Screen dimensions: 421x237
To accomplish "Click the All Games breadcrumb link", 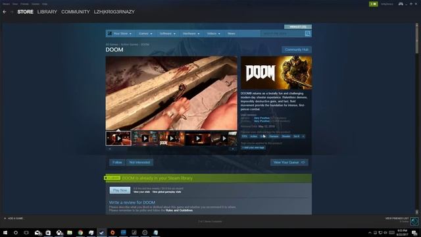I will pyautogui.click(x=112, y=45).
